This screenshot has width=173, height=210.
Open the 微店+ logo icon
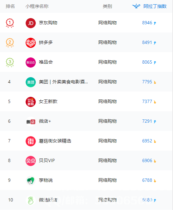[31, 121]
